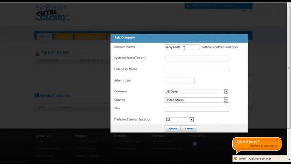Select the Home tab in the background page
The height and width of the screenshot is (164, 291).
[45, 36]
